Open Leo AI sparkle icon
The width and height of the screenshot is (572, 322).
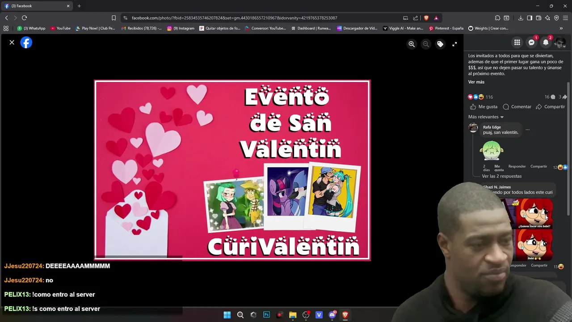tap(547, 18)
